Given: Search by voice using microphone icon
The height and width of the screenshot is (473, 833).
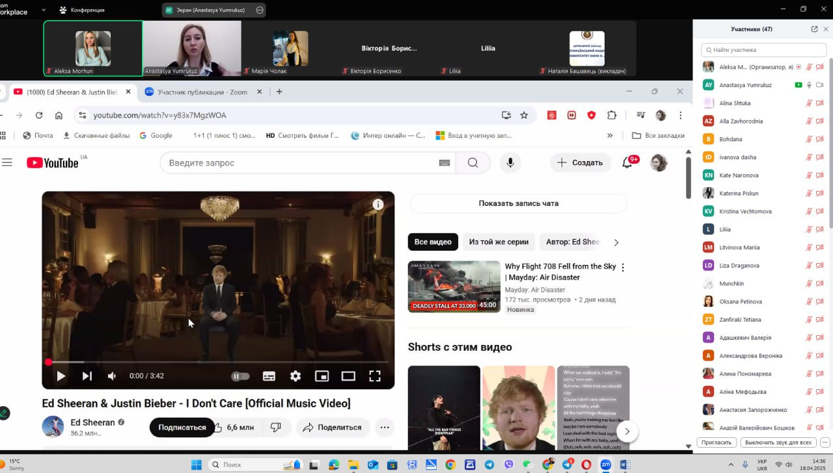Looking at the screenshot, I should click(x=510, y=162).
